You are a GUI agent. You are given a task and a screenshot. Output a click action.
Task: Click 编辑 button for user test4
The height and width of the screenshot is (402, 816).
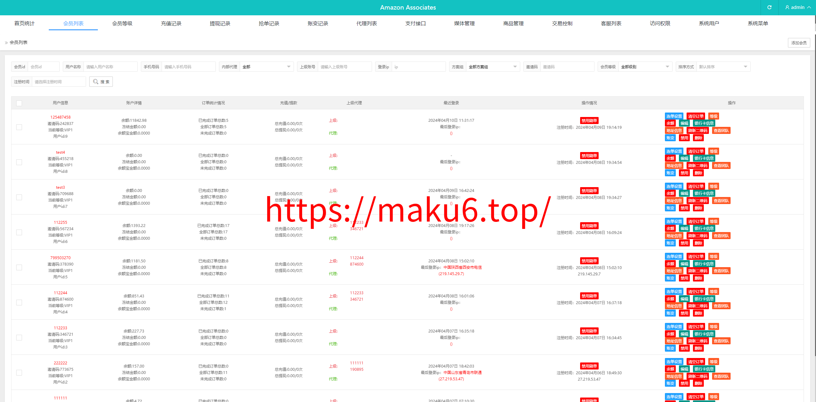pyautogui.click(x=684, y=158)
